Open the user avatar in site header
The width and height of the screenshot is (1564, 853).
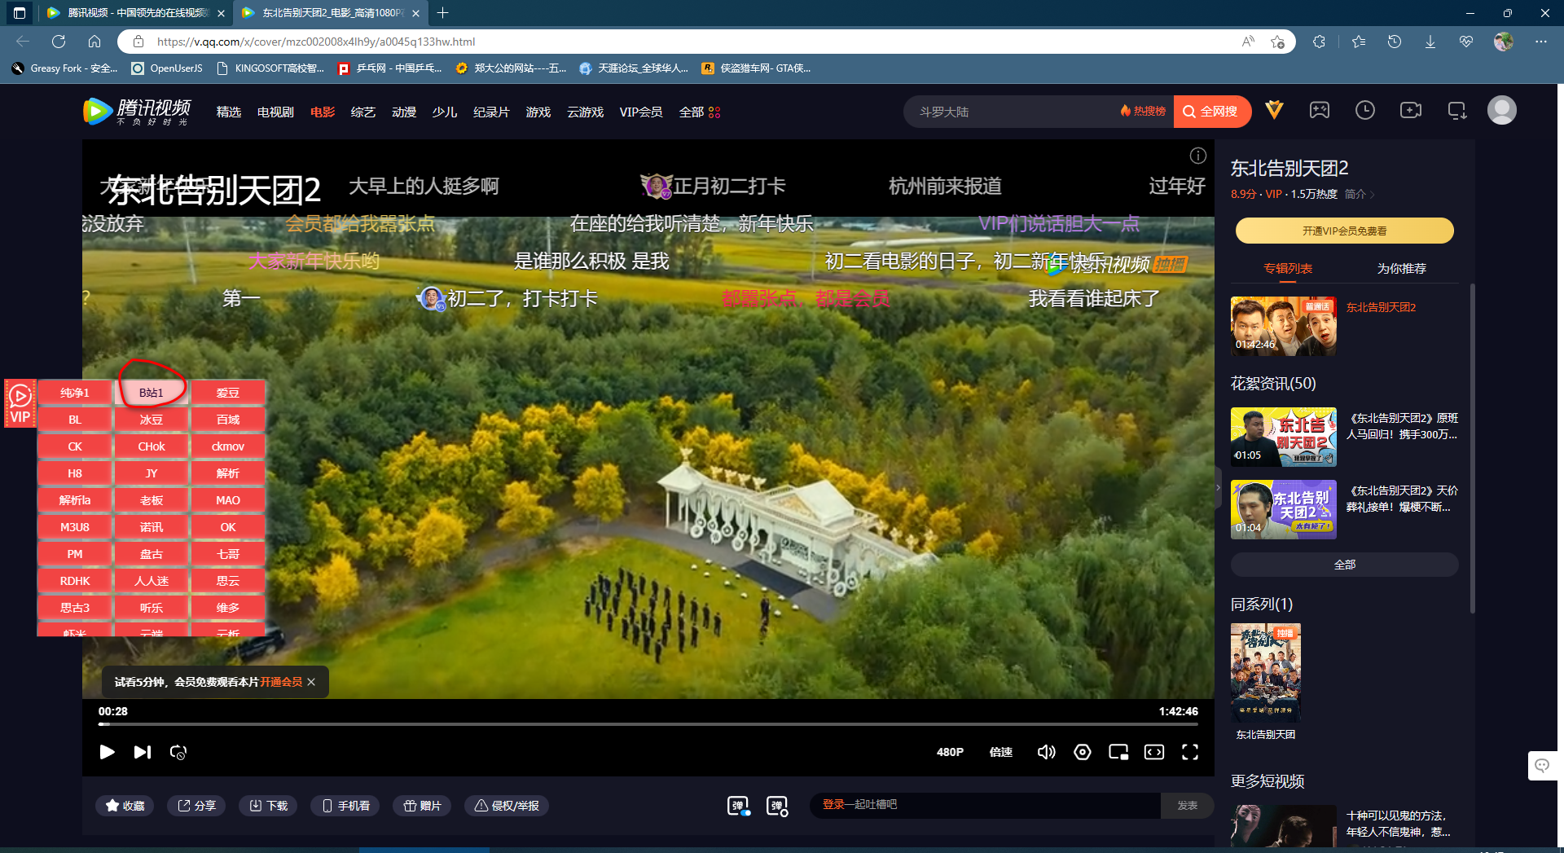coord(1501,110)
